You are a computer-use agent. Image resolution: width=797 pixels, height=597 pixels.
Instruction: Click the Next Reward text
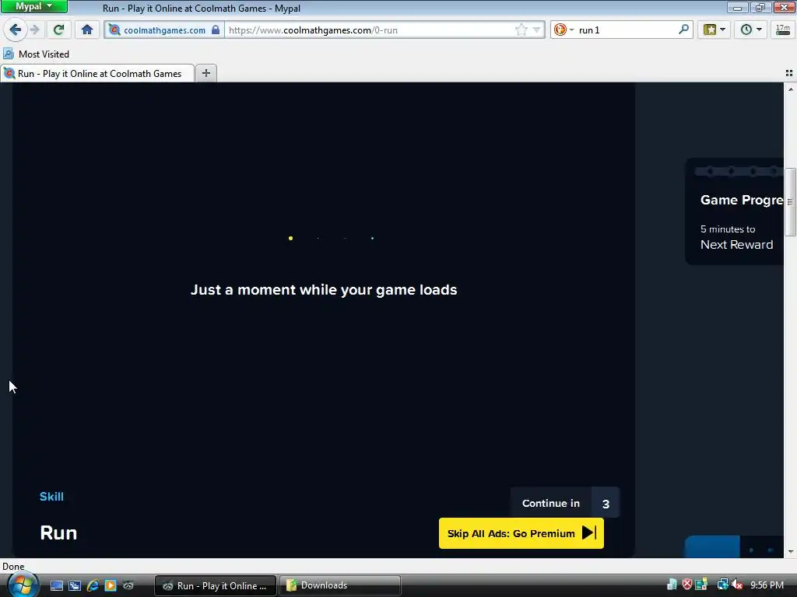[736, 245]
